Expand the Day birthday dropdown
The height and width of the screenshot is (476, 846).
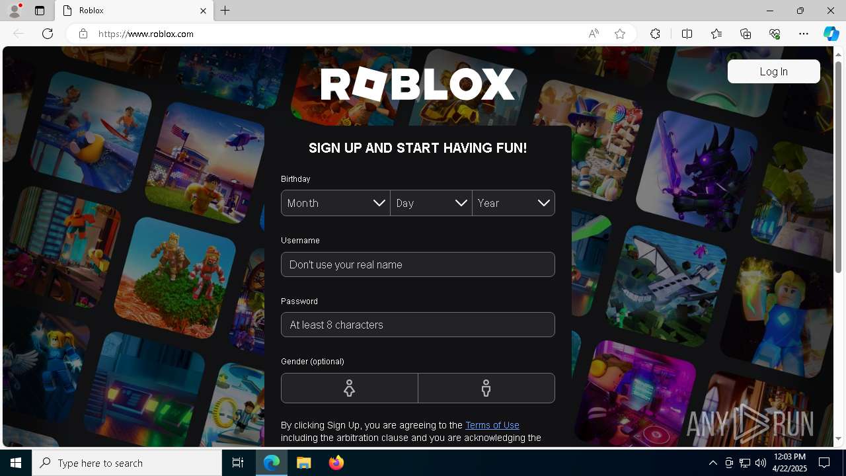click(x=431, y=203)
